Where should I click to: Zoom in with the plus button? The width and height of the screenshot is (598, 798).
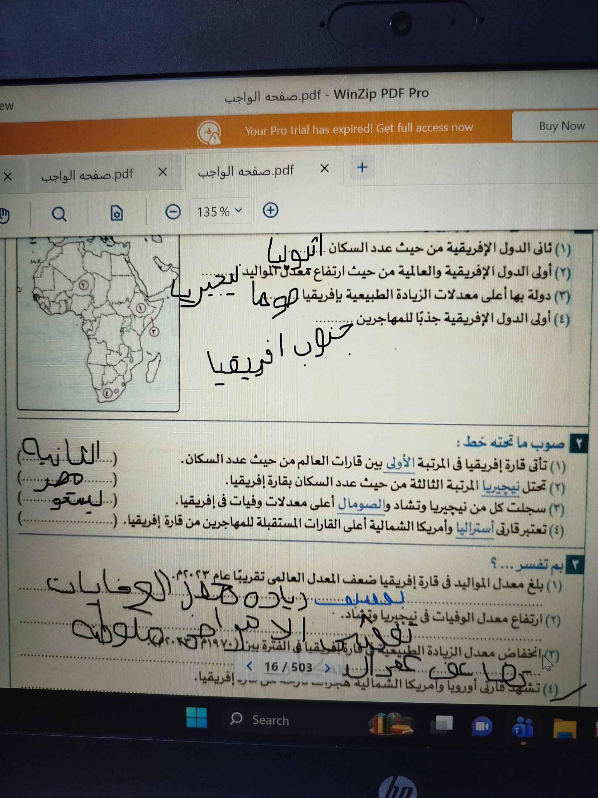pyautogui.click(x=270, y=210)
